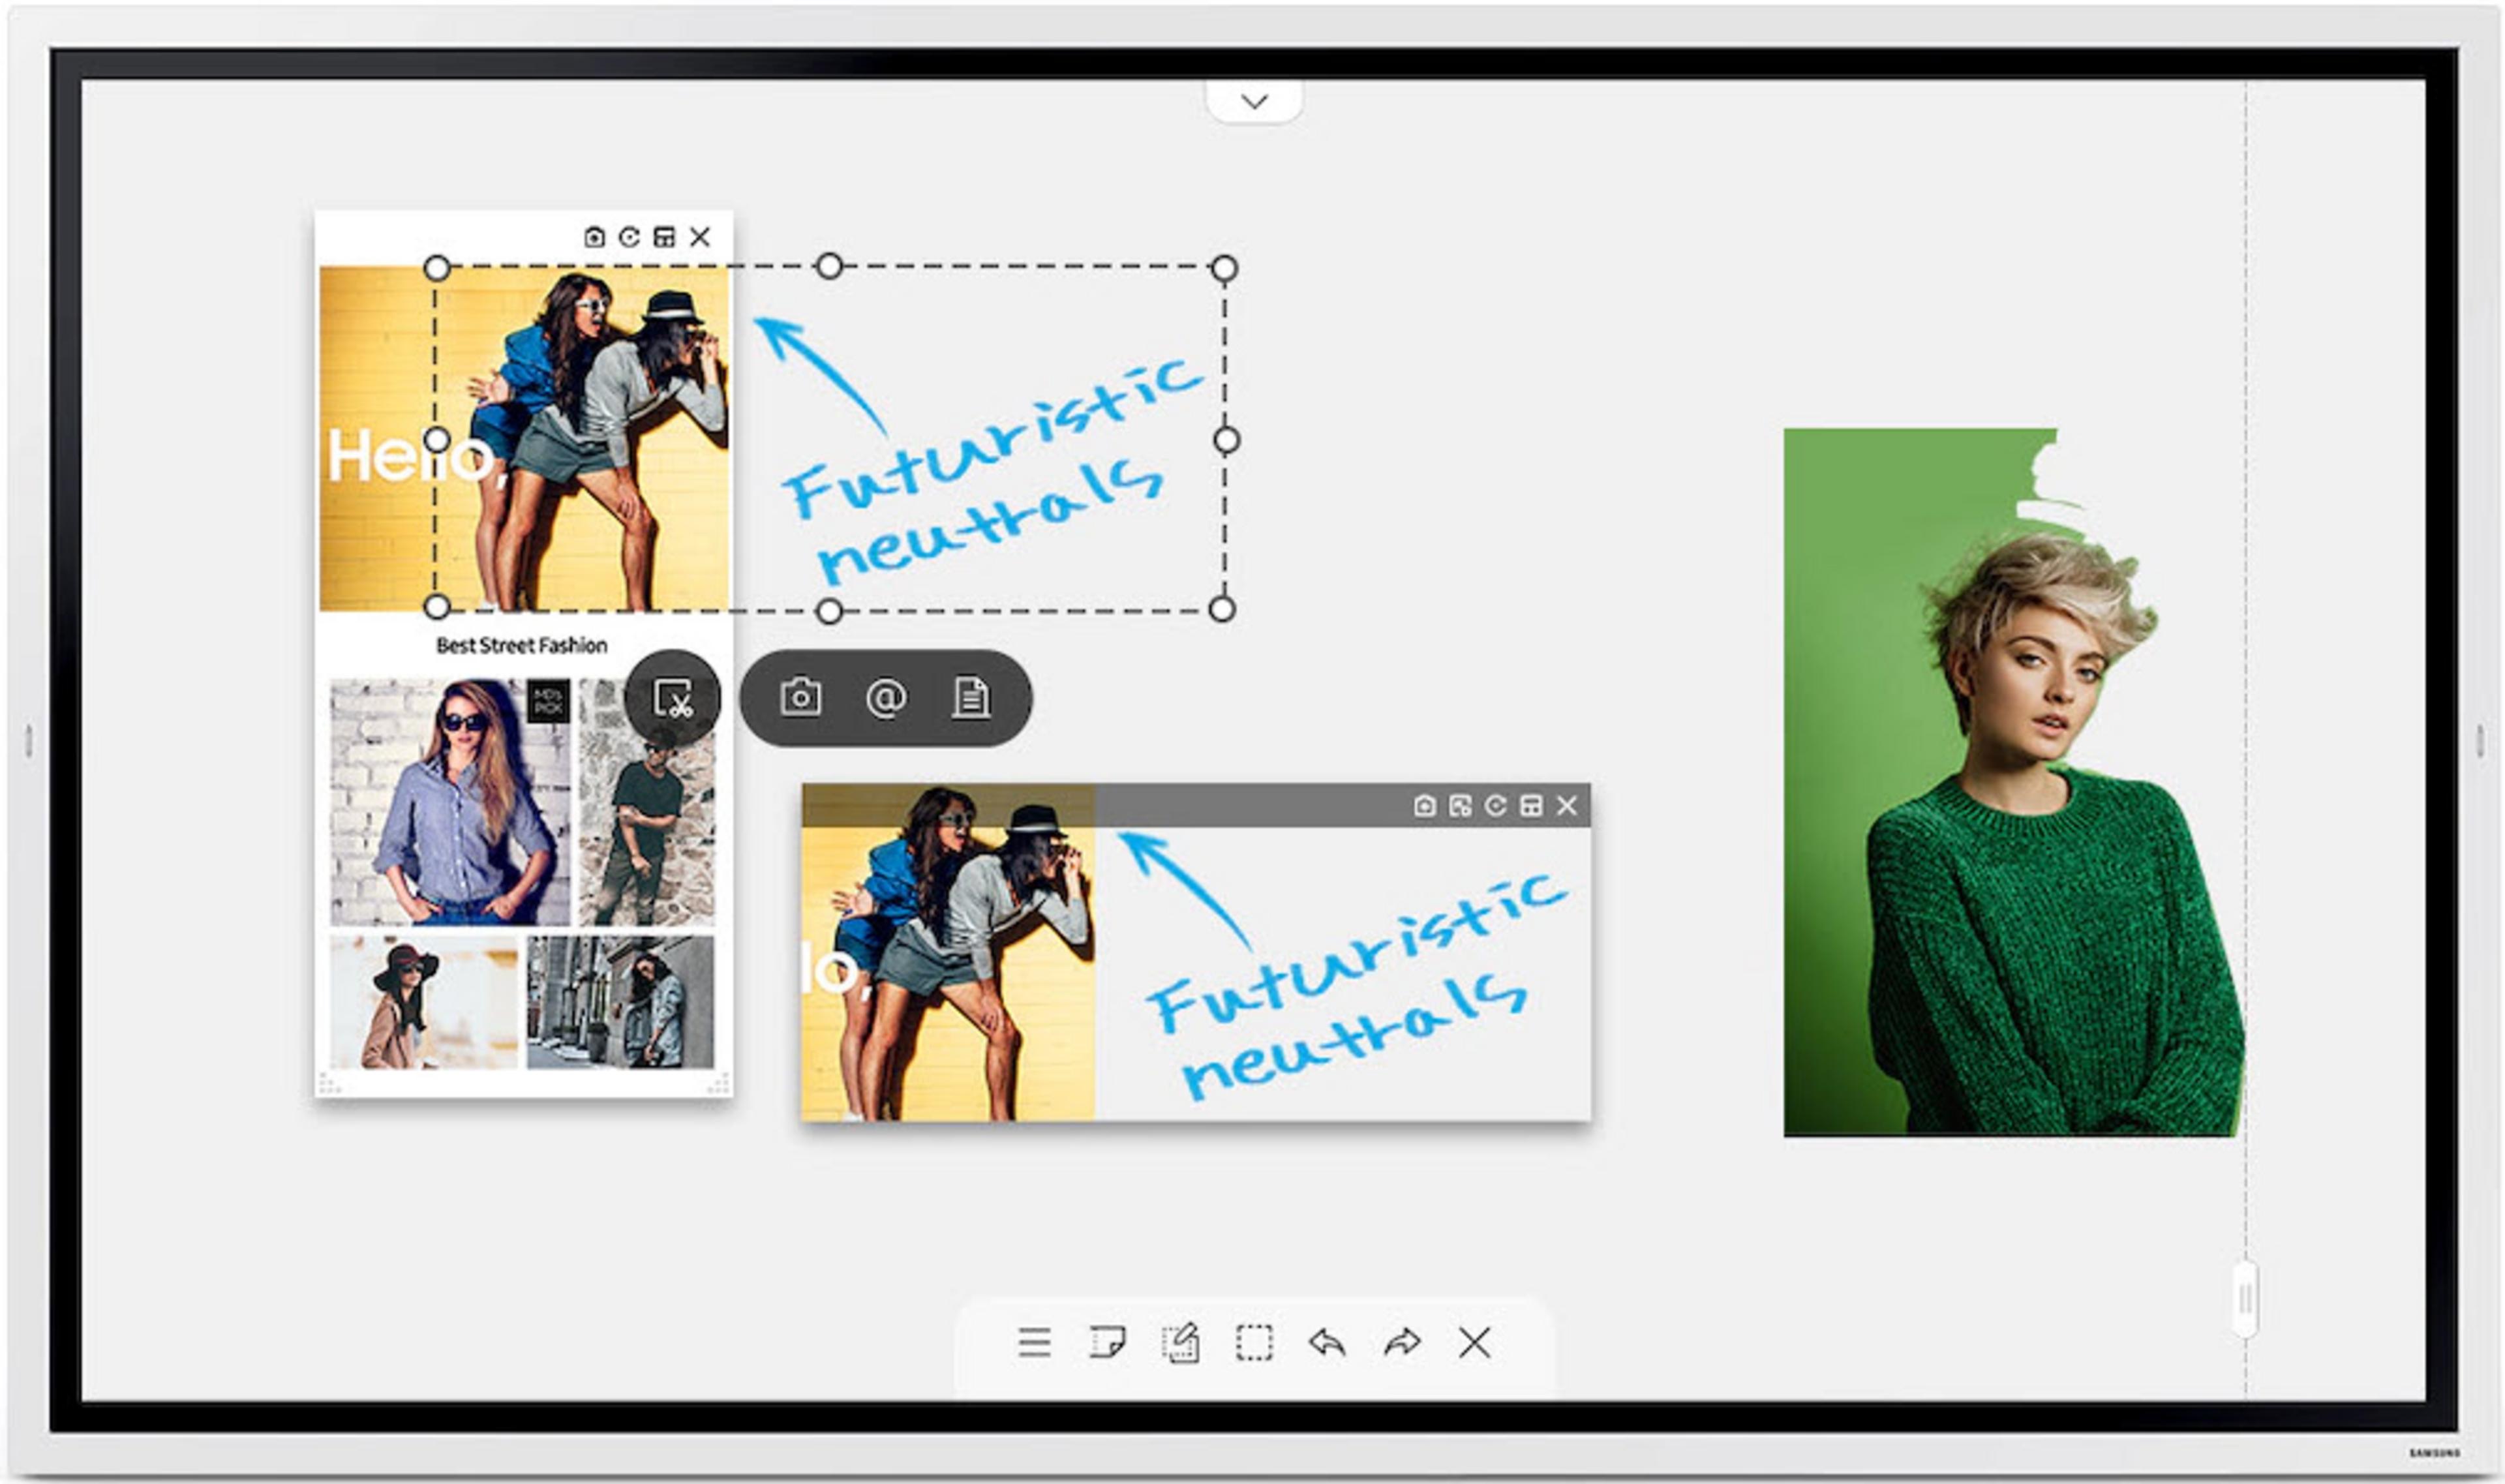Grab the bottom-middle selection handle
Screen dimensions: 2505x1484
tap(829, 611)
